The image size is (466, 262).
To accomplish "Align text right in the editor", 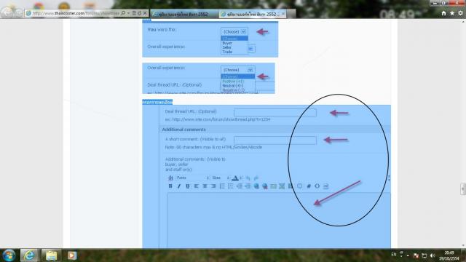I will 213,186.
